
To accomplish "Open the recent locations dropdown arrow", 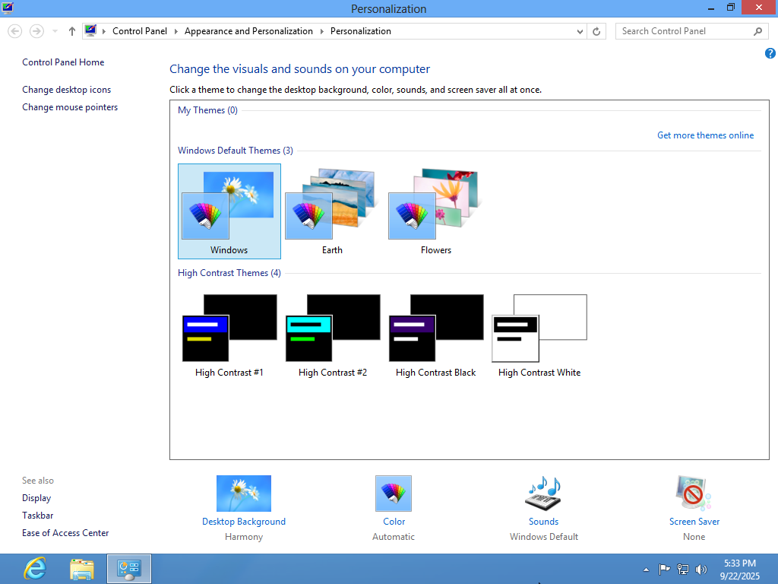I will coord(55,31).
